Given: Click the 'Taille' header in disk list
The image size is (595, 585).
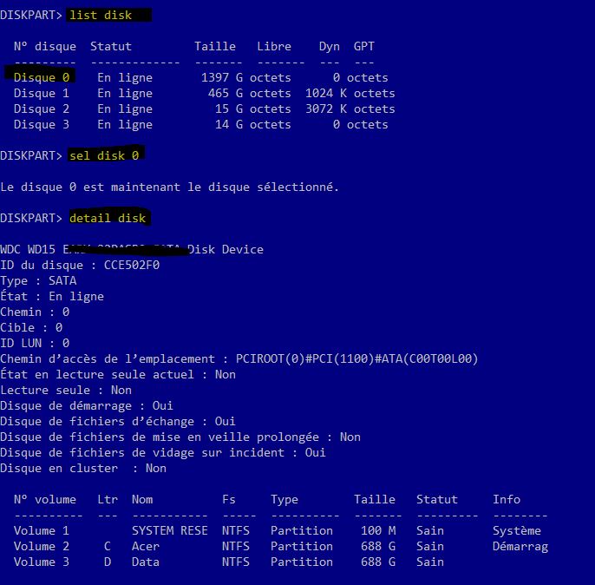Looking at the screenshot, I should click(215, 46).
